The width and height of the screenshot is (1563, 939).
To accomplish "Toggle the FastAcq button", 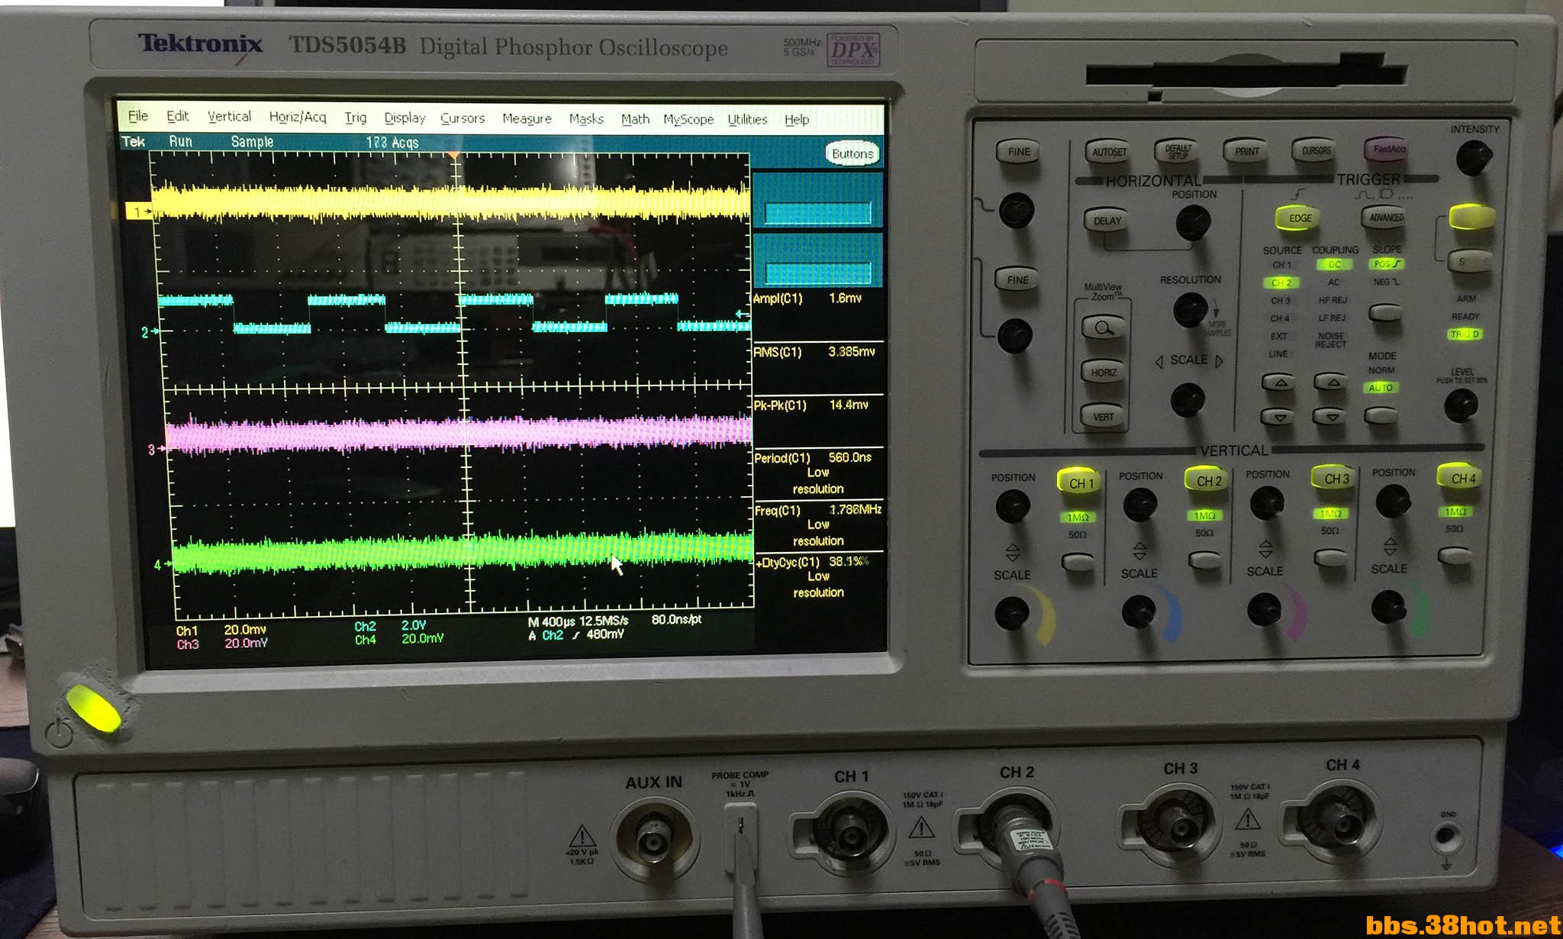I will 1388,149.
